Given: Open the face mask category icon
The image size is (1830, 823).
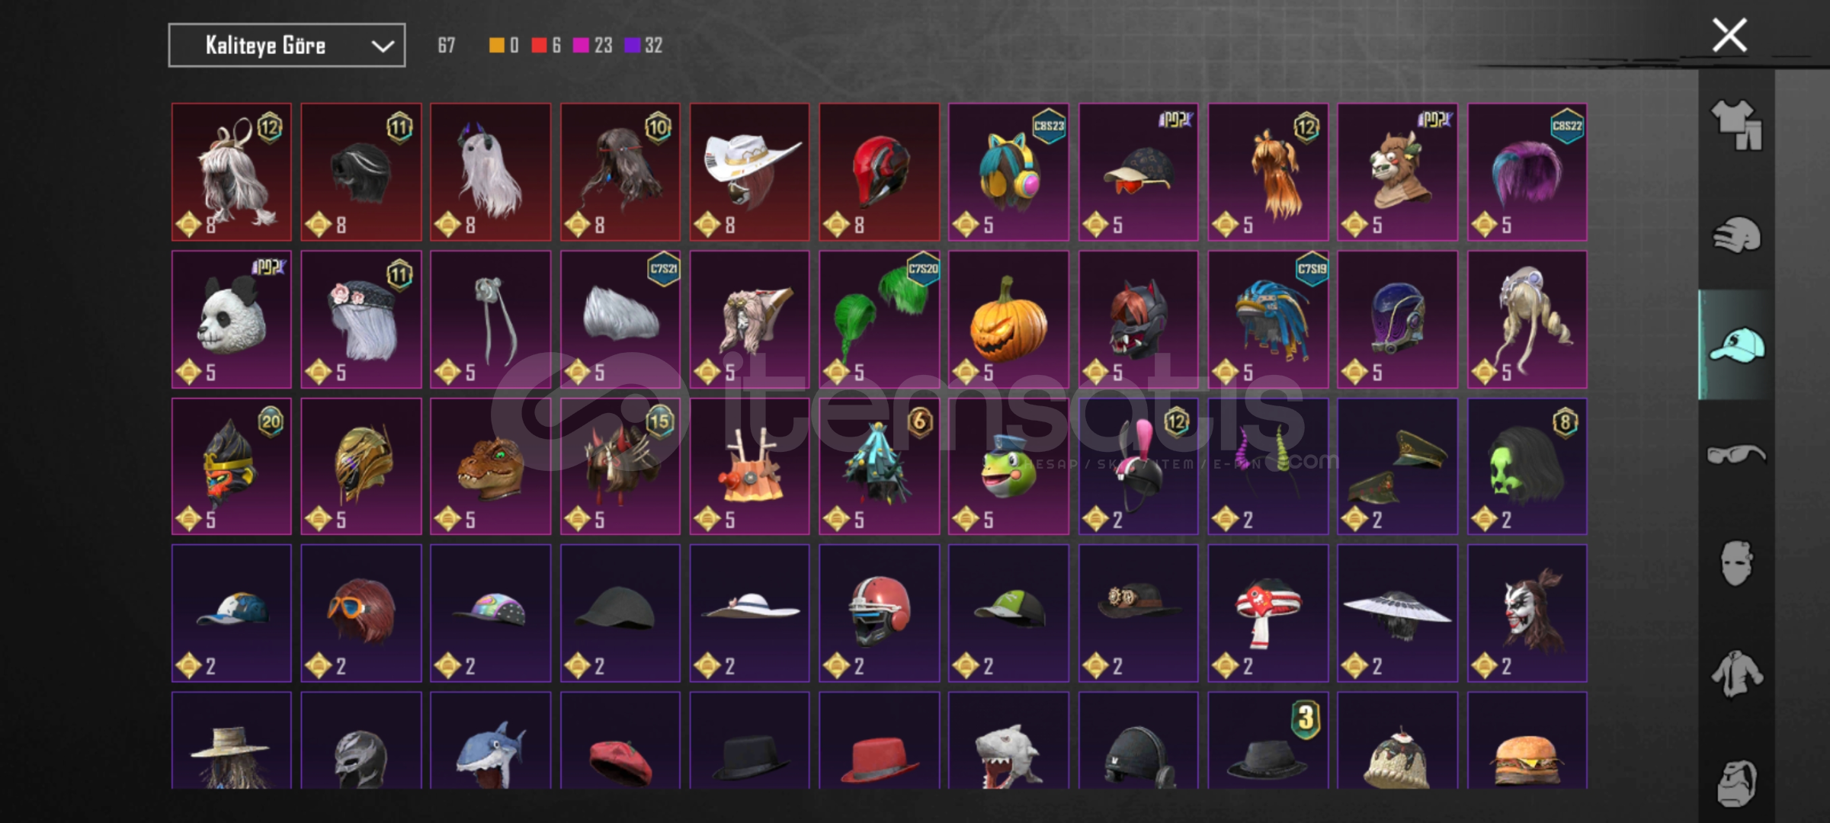Looking at the screenshot, I should coord(1736,563).
